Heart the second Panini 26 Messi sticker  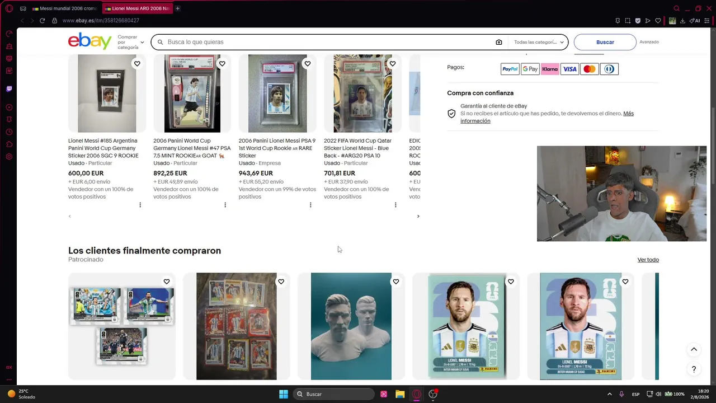click(625, 282)
